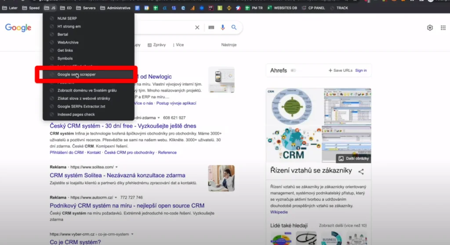Open the Více search filter dropdown
Screen dimensions: 450x245
tap(178, 45)
